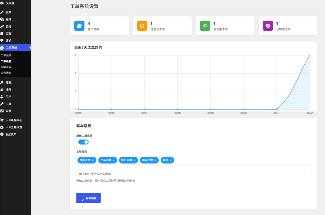This screenshot has height=215, width=325.
Task: Click the 08/18 data point on chart
Action: click(177, 109)
